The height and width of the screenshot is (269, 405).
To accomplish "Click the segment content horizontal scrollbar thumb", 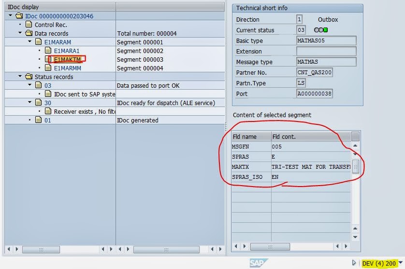I will pos(270,247).
